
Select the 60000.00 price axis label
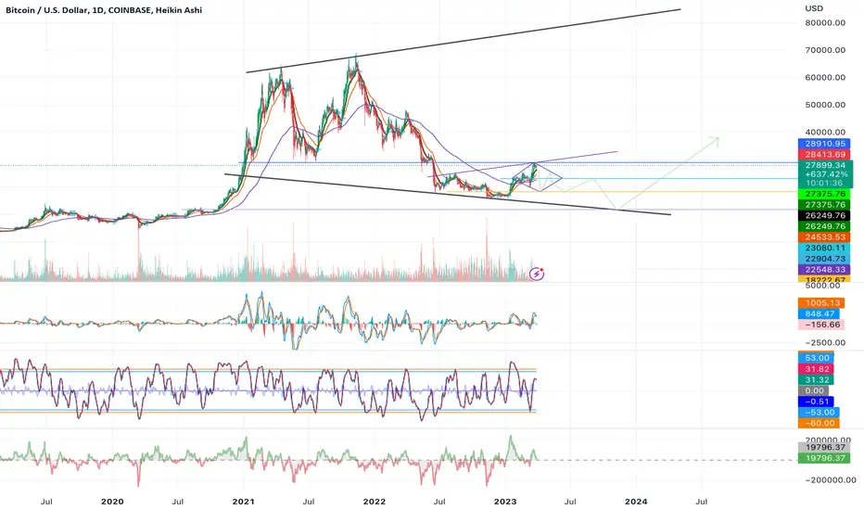[x=825, y=77]
